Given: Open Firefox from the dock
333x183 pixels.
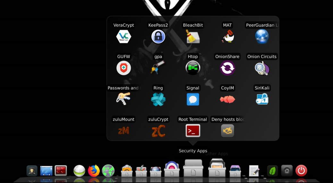Looking at the screenshot, I should pyautogui.click(x=94, y=171).
